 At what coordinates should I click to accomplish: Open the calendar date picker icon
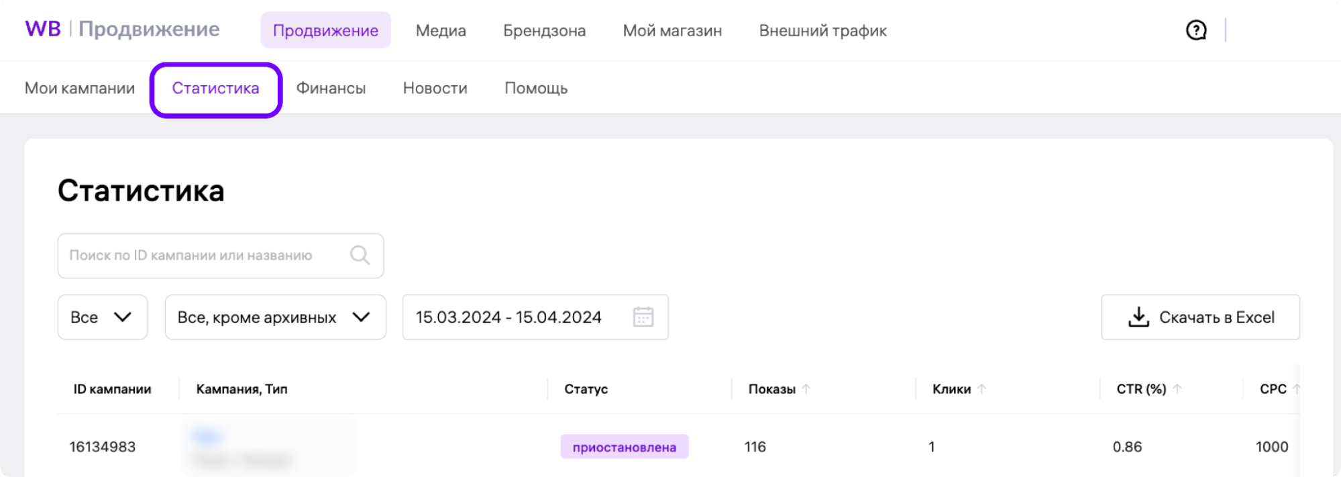point(643,317)
